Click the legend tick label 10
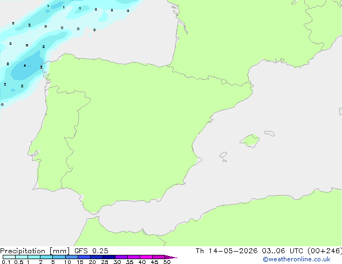This screenshot has height=264, width=342. pyautogui.click(x=67, y=262)
